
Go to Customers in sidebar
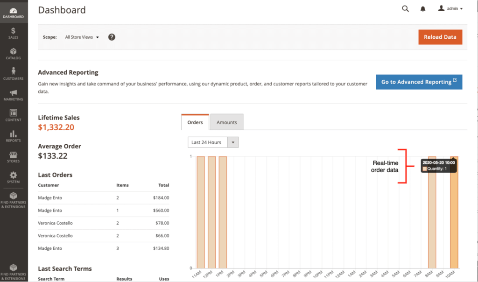tap(14, 74)
